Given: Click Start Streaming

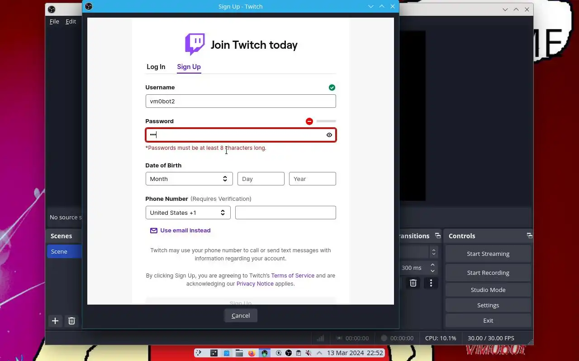Looking at the screenshot, I should [x=488, y=254].
